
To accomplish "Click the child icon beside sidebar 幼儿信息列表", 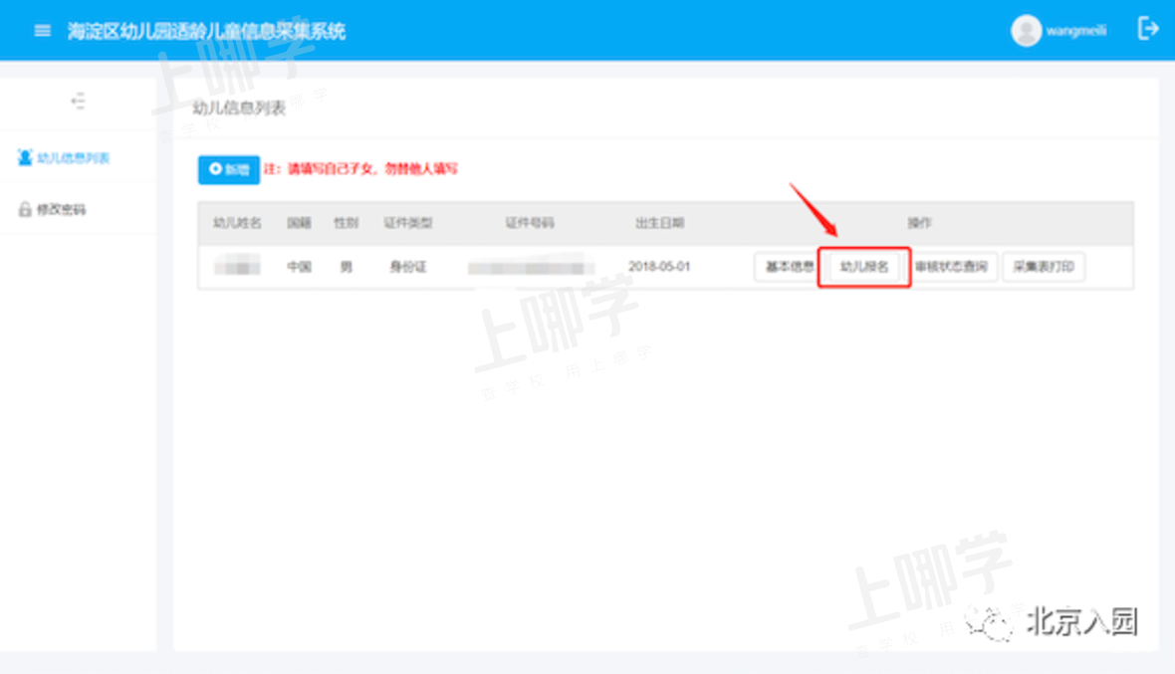I will [x=25, y=157].
